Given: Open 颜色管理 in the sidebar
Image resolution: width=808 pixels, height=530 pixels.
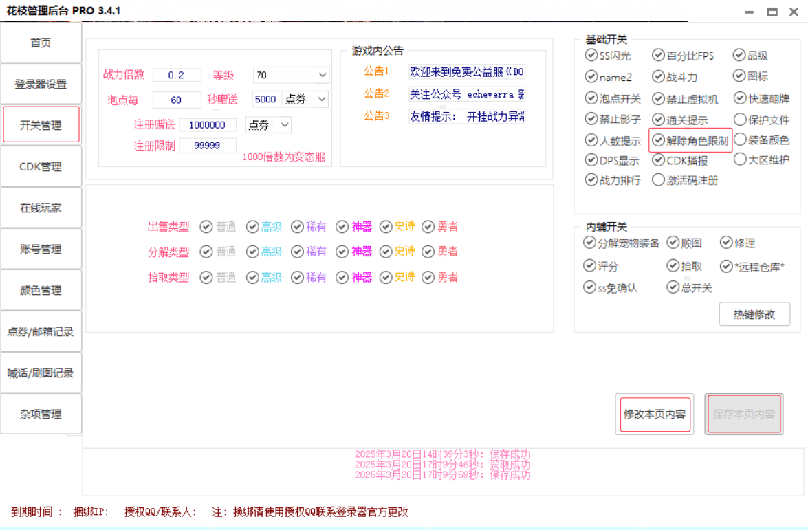Looking at the screenshot, I should (41, 290).
